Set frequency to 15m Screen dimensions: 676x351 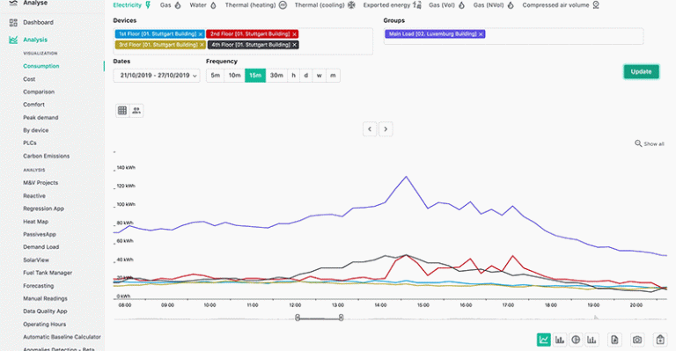pos(255,76)
